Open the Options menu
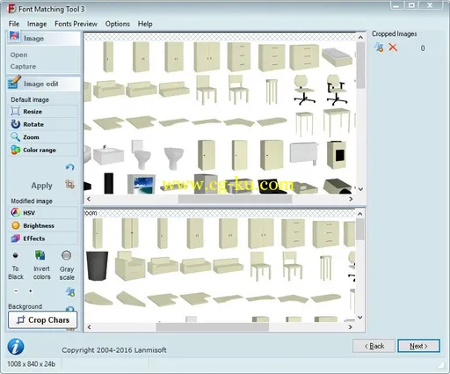The image size is (450, 374). [118, 24]
